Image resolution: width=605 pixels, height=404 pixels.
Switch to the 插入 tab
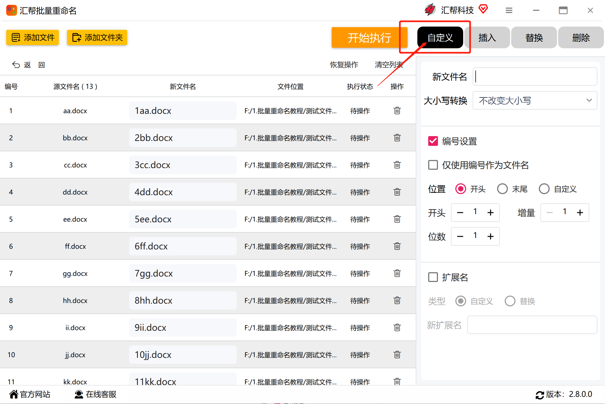[487, 38]
